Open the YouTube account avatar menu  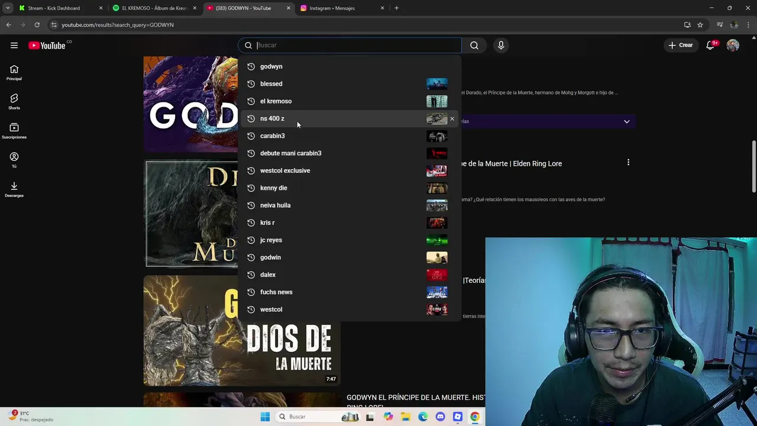733,45
